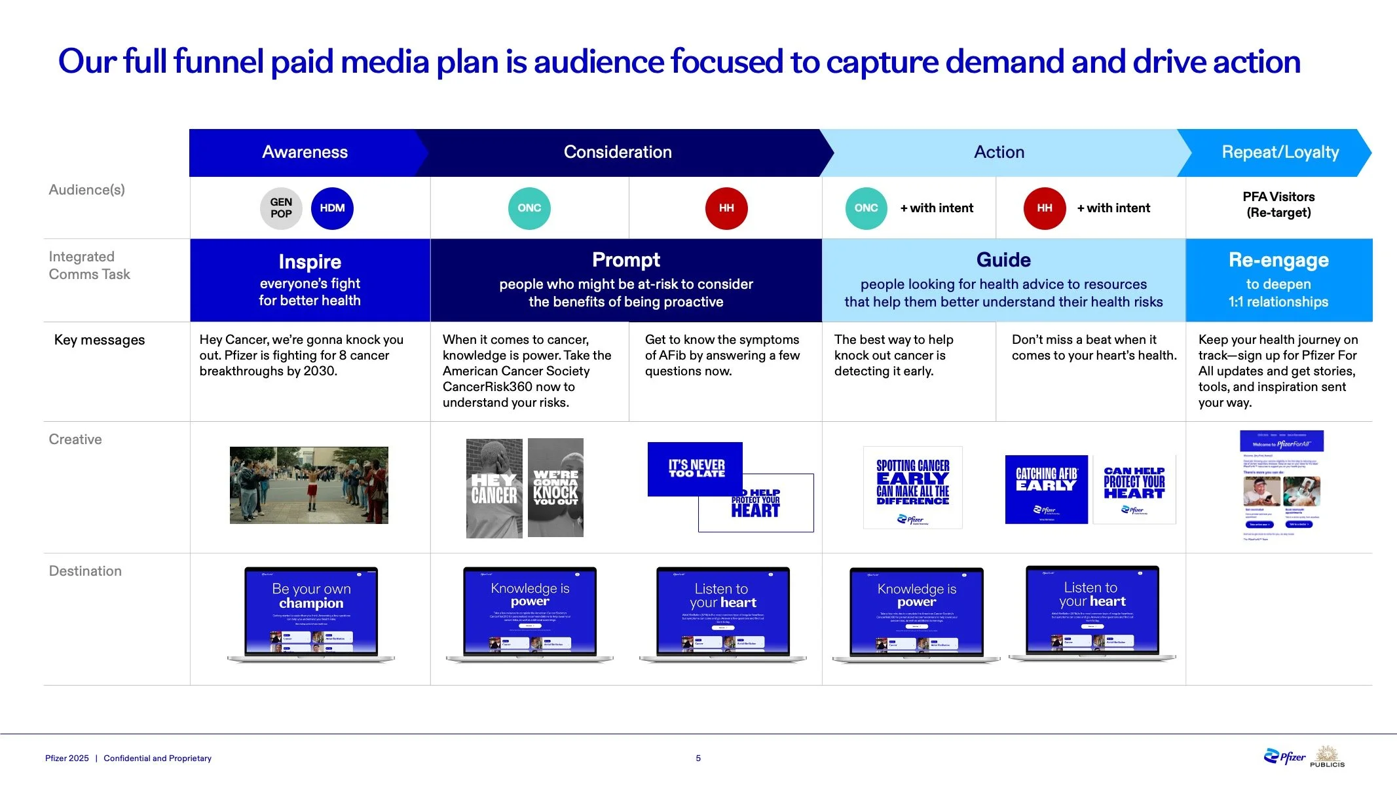1397x786 pixels.
Task: Click 'Confidential and Proprietary' footer text
Action: 157,758
